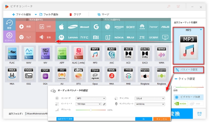209x122 pixels.
Task: Start conversion with the 変換 button
Action: [182, 114]
